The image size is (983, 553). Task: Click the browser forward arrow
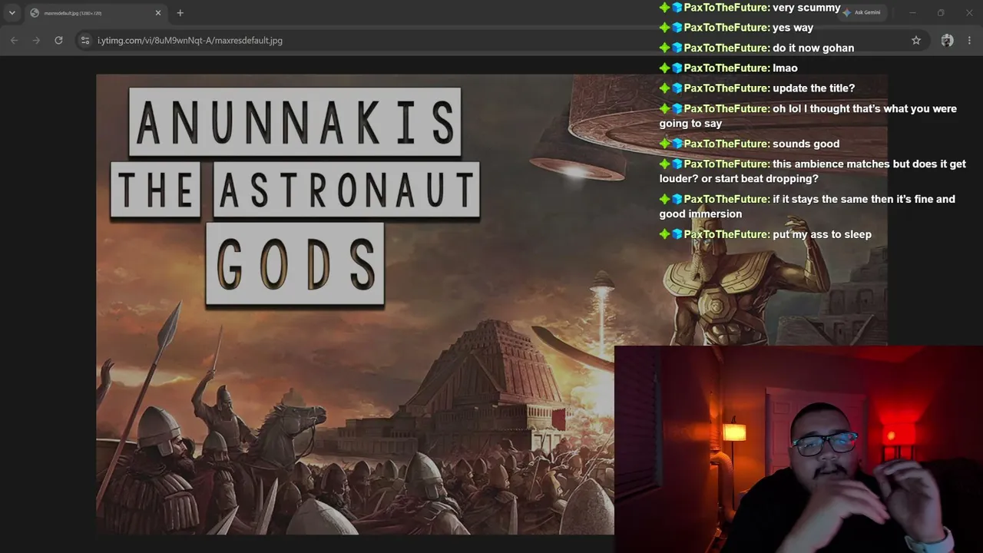point(36,41)
